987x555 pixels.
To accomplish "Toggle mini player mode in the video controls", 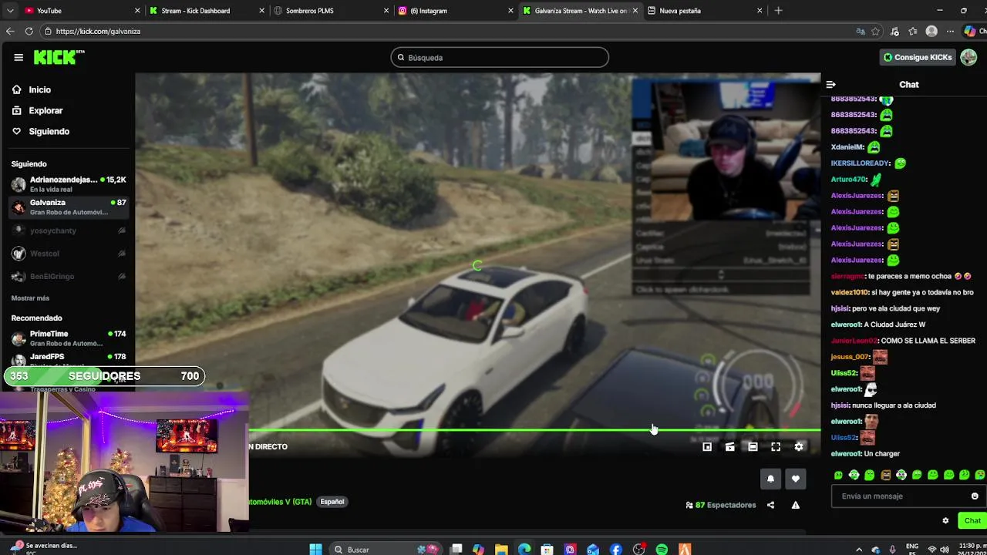I will point(707,447).
